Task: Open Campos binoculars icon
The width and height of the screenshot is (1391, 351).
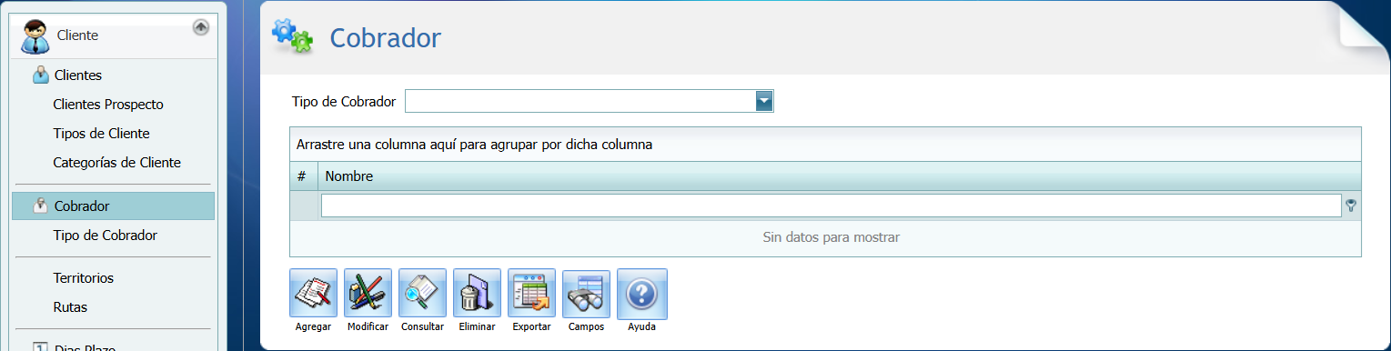Action: (x=586, y=293)
